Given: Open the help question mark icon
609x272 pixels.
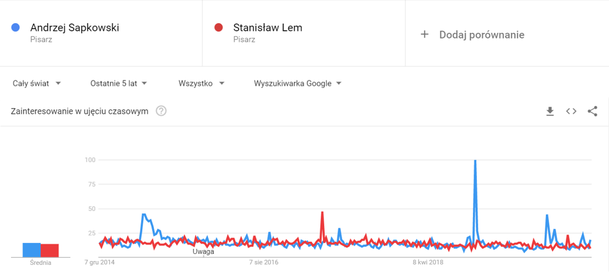Looking at the screenshot, I should point(161,112).
